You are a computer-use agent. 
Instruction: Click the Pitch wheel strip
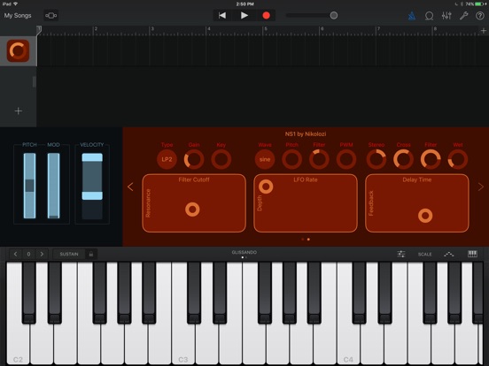pyautogui.click(x=29, y=186)
